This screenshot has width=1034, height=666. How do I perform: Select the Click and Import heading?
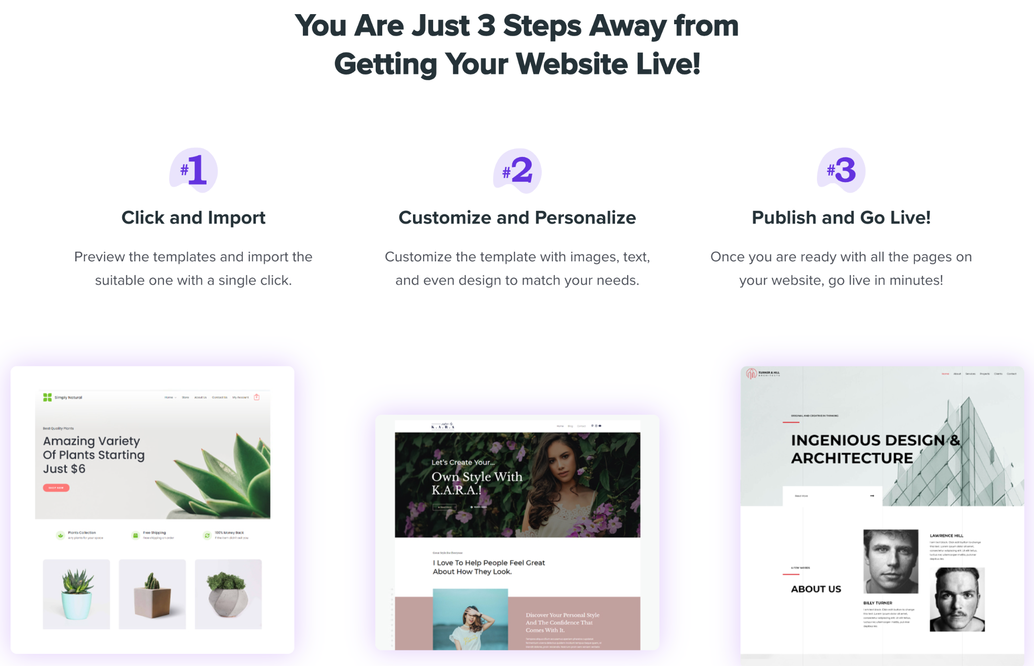pos(193,217)
